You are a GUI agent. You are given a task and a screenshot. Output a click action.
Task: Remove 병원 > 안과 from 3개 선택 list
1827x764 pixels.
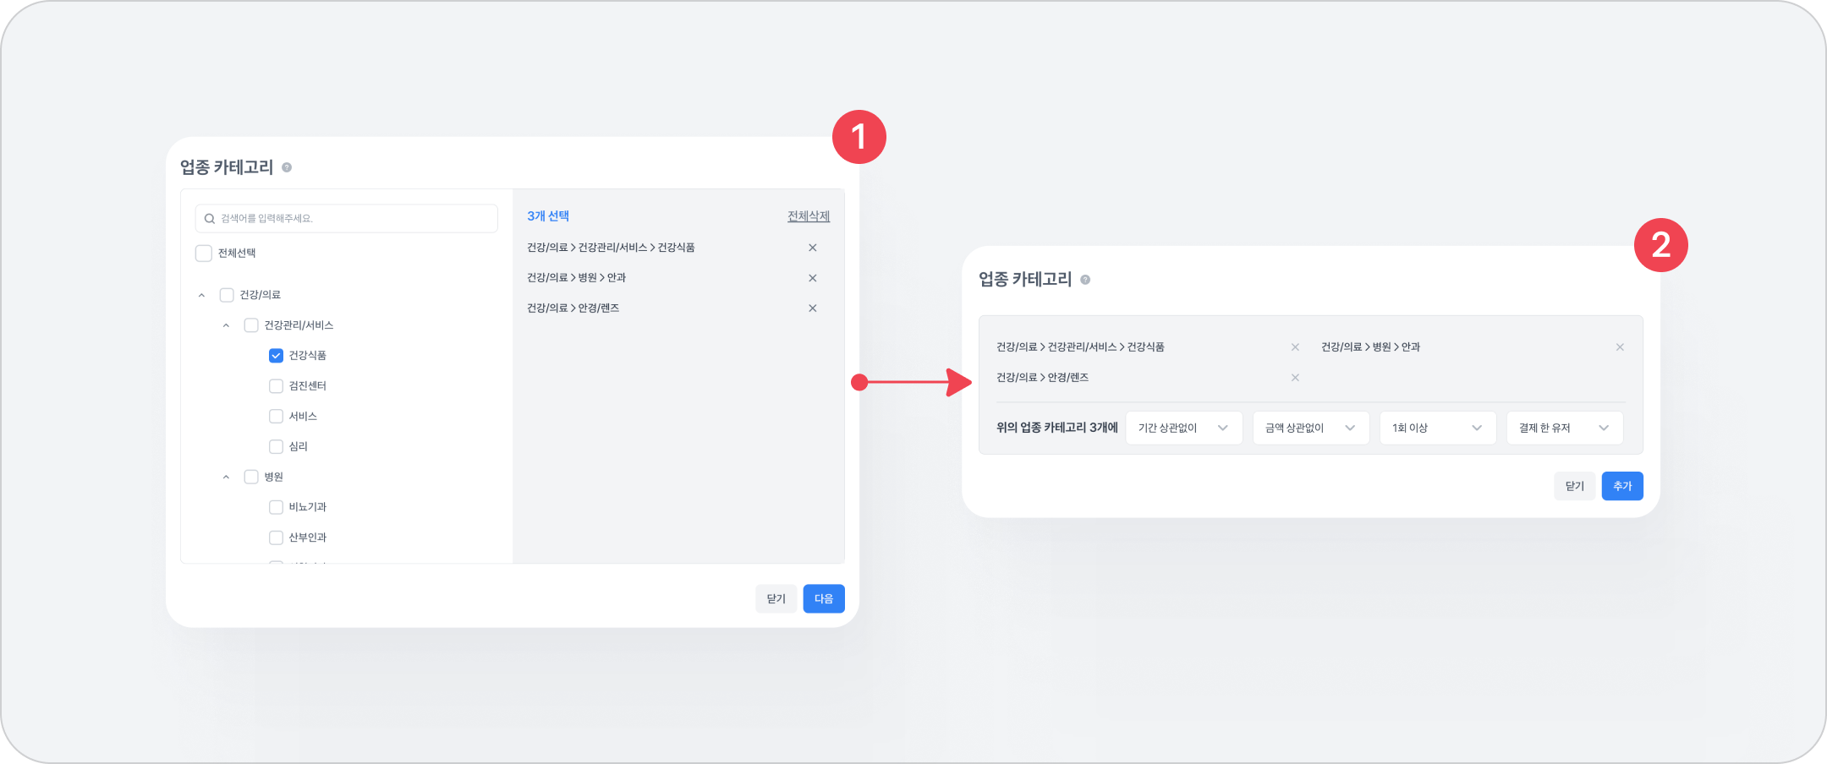pyautogui.click(x=812, y=278)
